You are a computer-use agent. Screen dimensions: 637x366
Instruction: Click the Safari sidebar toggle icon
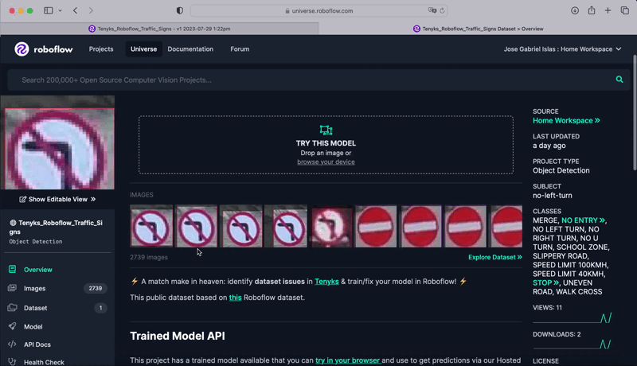click(x=49, y=10)
